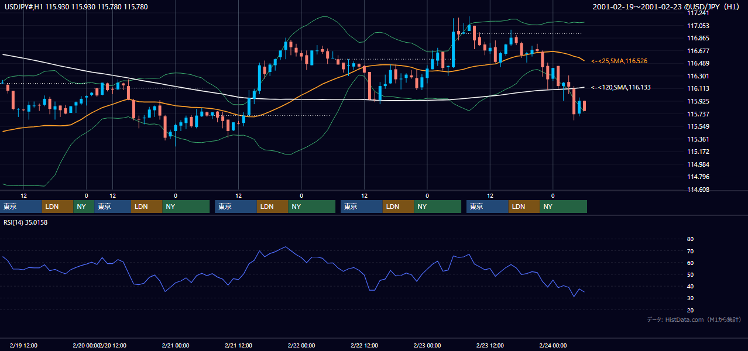Click RSI scale value 30
748x351 pixels.
point(690,298)
